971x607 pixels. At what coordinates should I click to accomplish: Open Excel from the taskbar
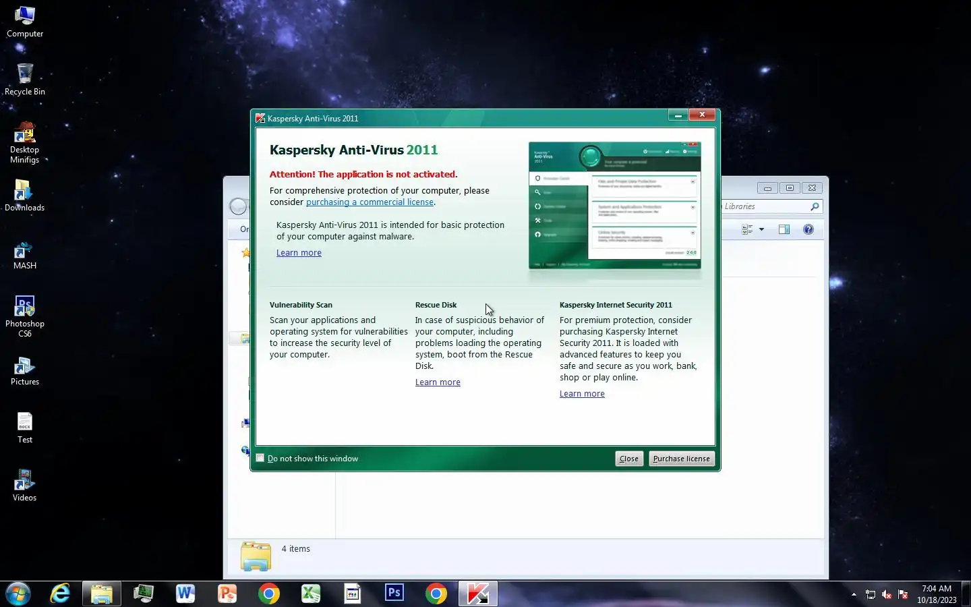coord(311,594)
